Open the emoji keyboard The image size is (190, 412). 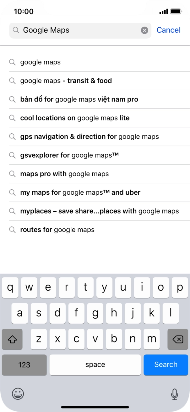(x=18, y=394)
